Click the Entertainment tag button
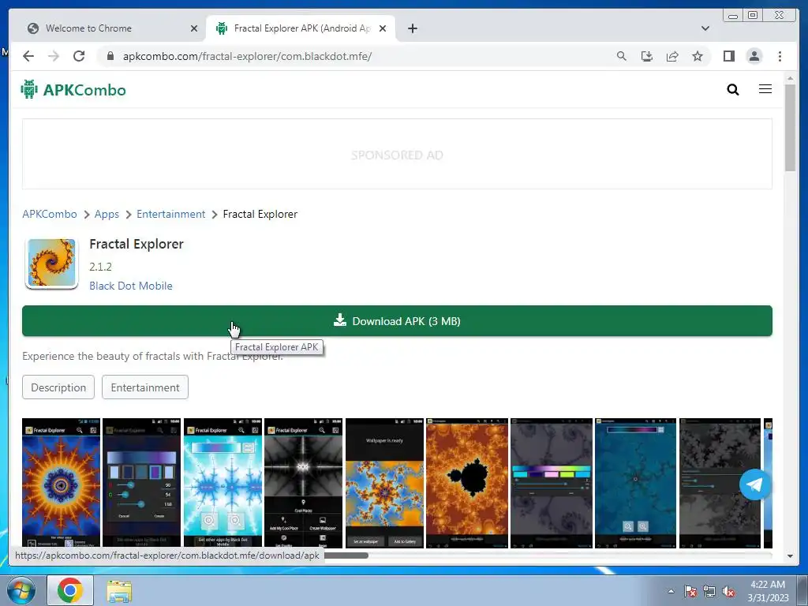This screenshot has width=808, height=606. click(145, 387)
